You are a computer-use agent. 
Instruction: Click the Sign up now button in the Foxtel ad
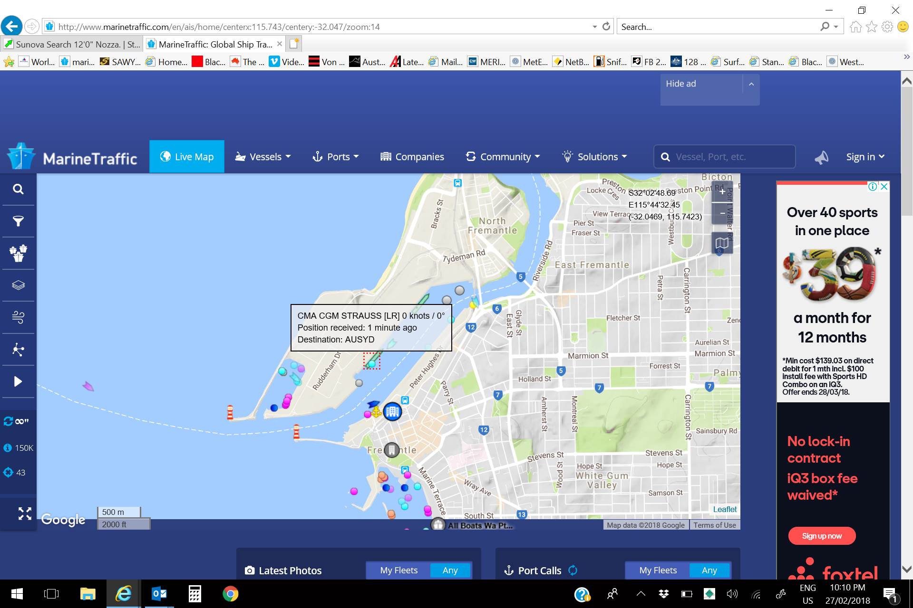[822, 535]
